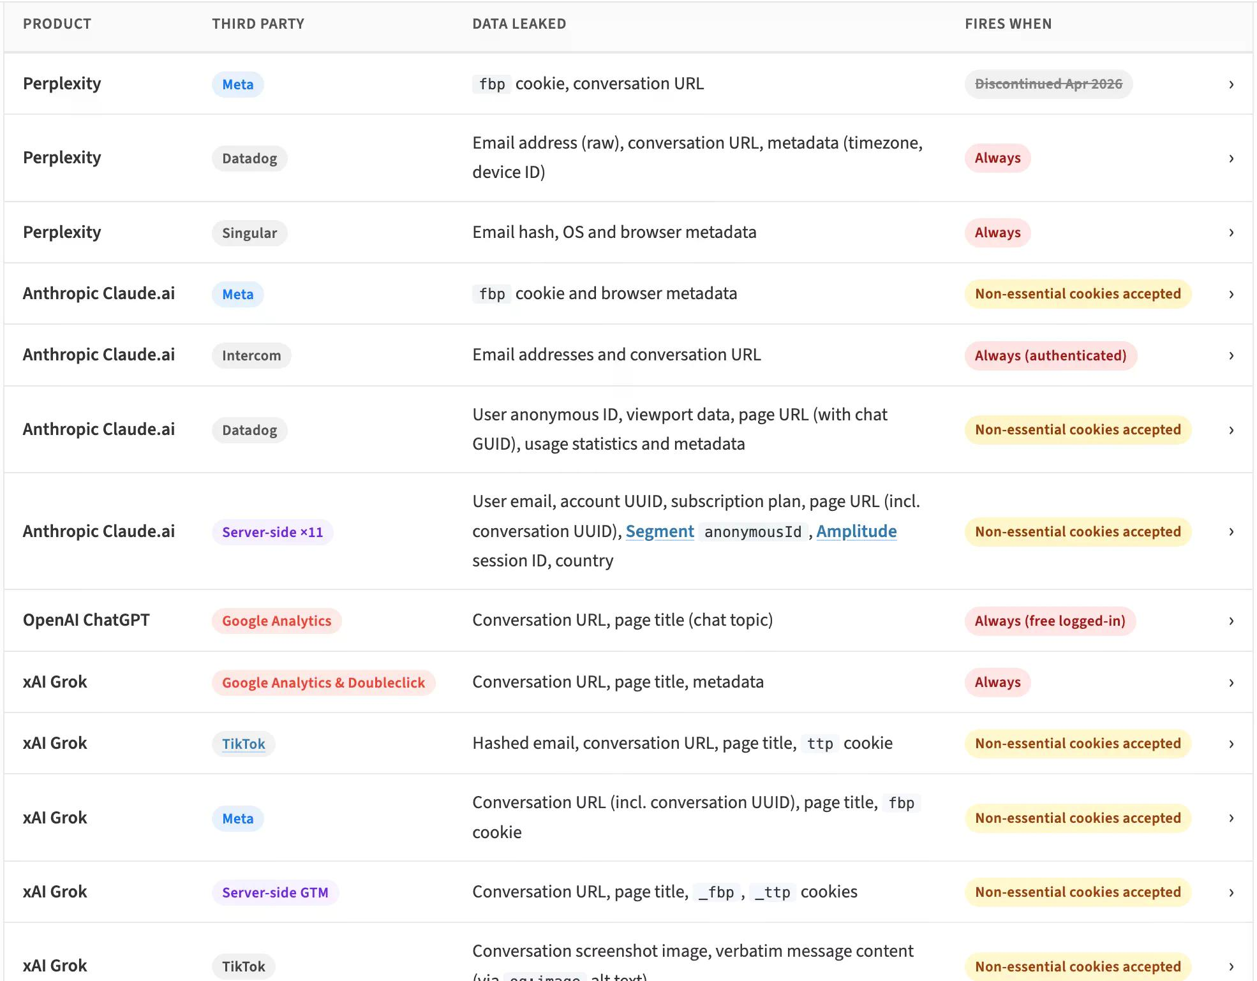1257x981 pixels.
Task: Click Perplexity in the Singular row
Action: [62, 232]
